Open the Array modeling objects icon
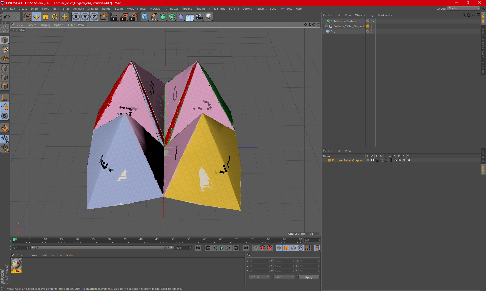This screenshot has height=291, width=486. tap(172, 17)
